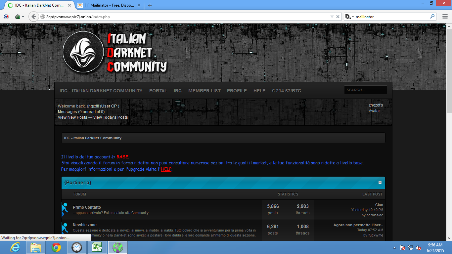Go back using the browser back arrow

coord(33,17)
